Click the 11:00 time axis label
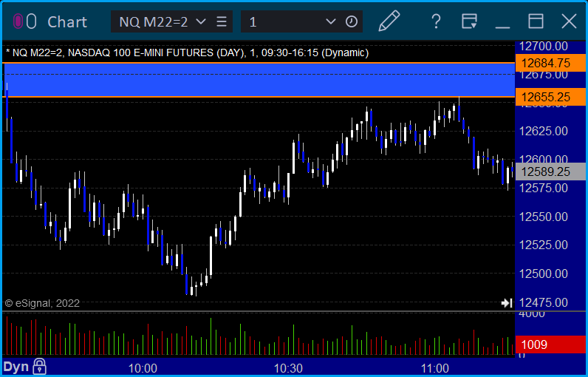The height and width of the screenshot is (377, 588). coord(434,368)
